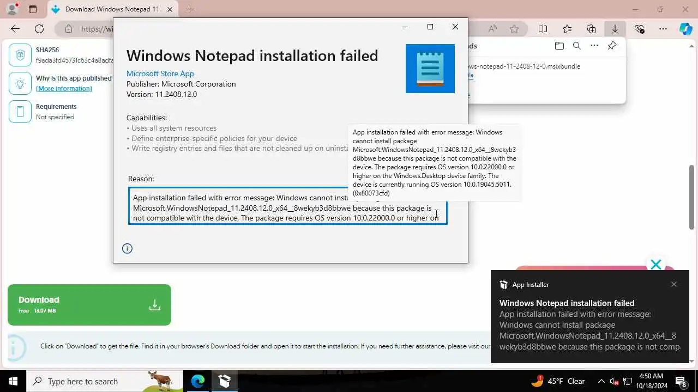698x392 pixels.
Task: Pin the Downloads panel
Action: 612,46
